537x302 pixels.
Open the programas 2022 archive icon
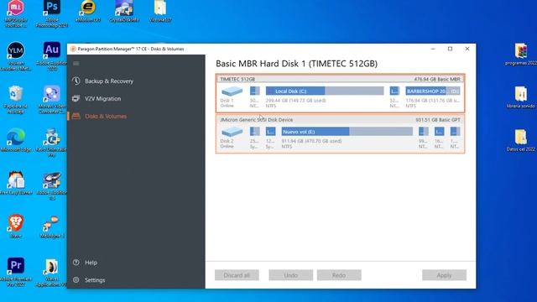(520, 54)
